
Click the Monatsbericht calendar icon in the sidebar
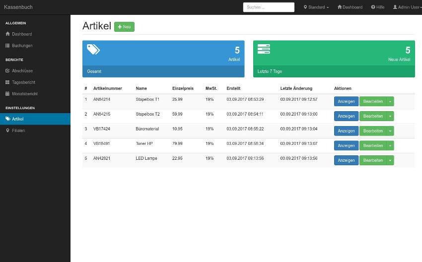pos(7,94)
